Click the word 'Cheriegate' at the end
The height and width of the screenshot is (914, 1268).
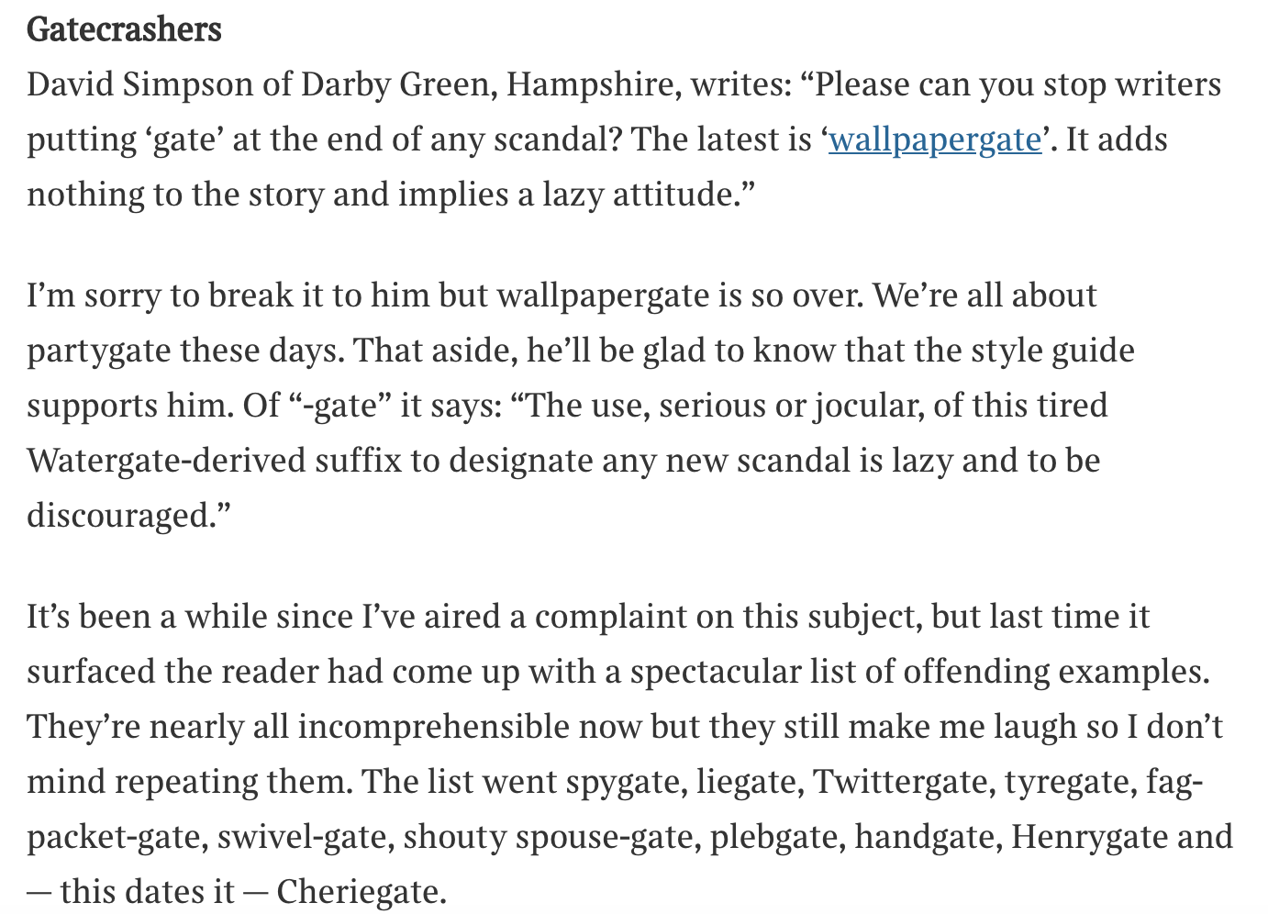tap(354, 892)
